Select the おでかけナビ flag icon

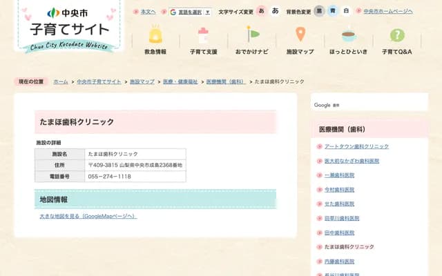tap(253, 35)
